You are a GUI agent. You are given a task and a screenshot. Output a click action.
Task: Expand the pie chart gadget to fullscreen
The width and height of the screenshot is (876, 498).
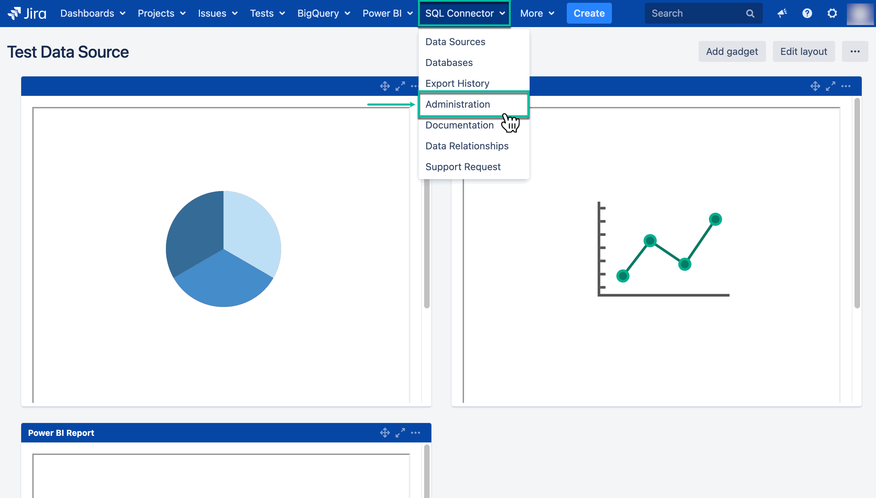pos(401,86)
